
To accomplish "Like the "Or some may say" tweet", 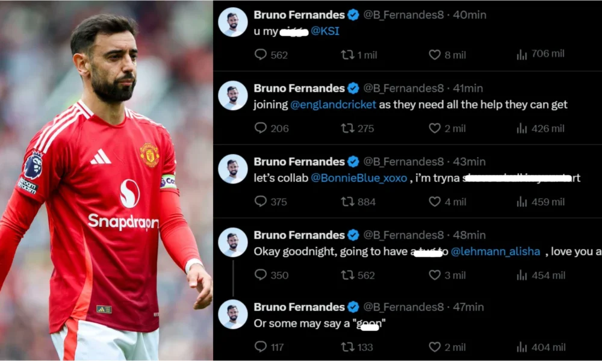I will pyautogui.click(x=435, y=347).
